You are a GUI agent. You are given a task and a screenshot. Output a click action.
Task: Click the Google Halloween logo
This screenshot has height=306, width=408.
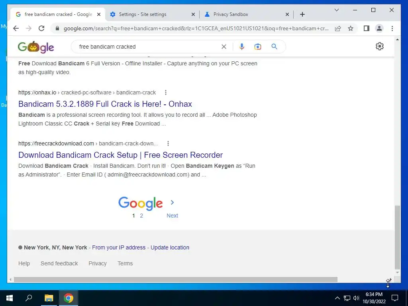(36, 47)
